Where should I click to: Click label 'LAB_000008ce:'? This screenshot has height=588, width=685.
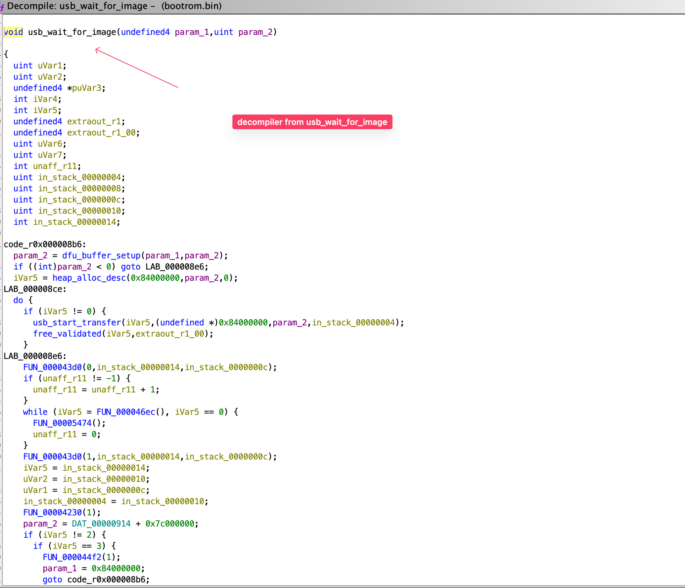tap(35, 289)
